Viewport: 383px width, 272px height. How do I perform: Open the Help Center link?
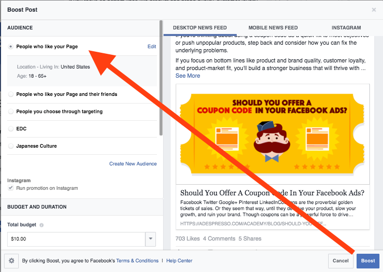click(x=179, y=260)
